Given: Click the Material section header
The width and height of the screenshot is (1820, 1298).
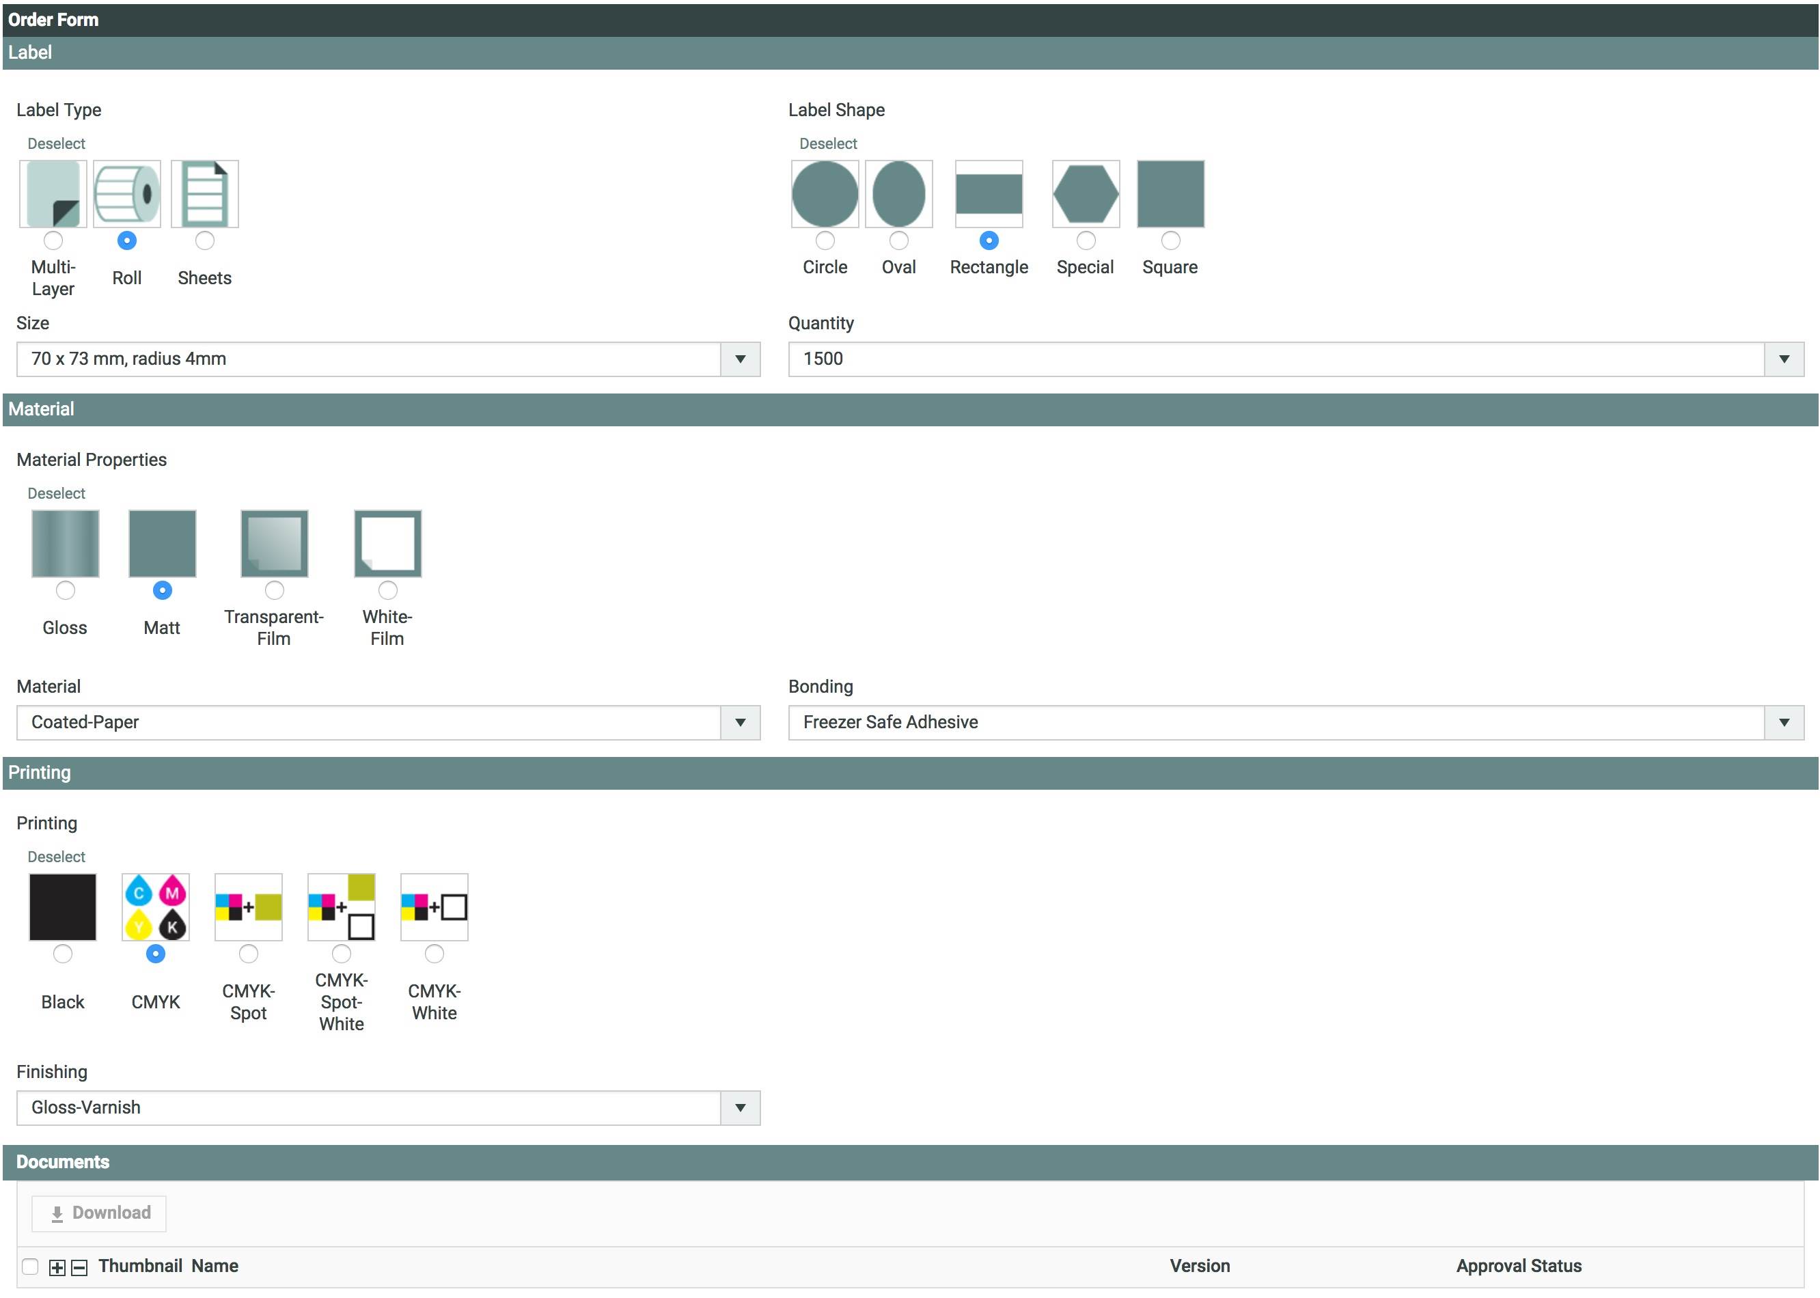Looking at the screenshot, I should [x=911, y=409].
